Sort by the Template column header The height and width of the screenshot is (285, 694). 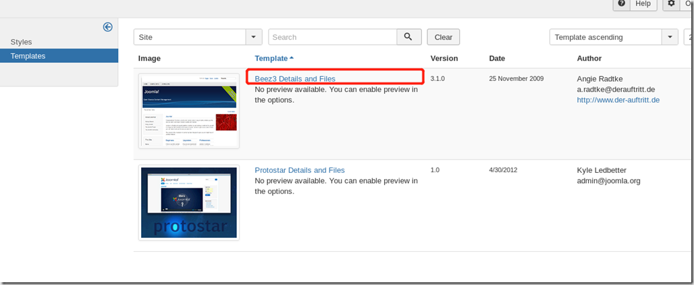pos(274,58)
